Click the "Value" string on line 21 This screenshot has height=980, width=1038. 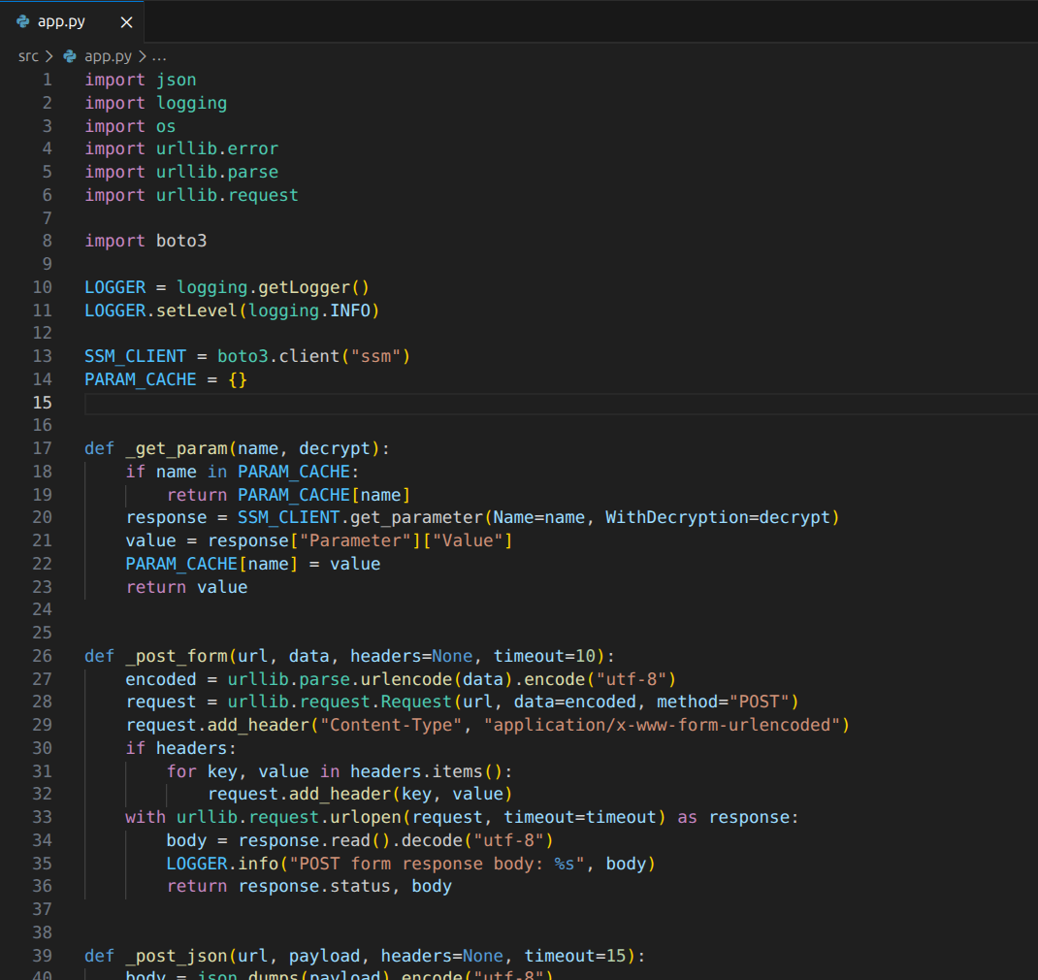coord(468,541)
